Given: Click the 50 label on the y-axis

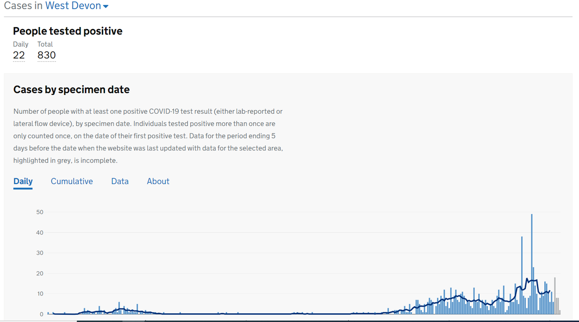Looking at the screenshot, I should click(x=40, y=212).
